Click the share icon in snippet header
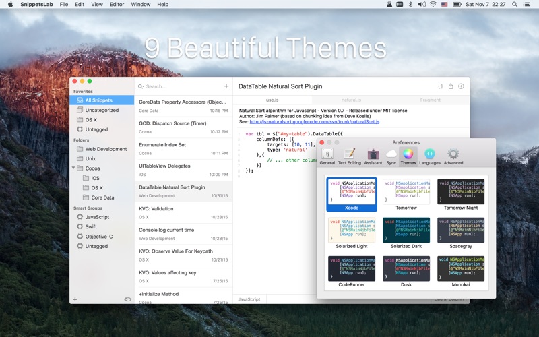The width and height of the screenshot is (539, 337). coord(451,86)
